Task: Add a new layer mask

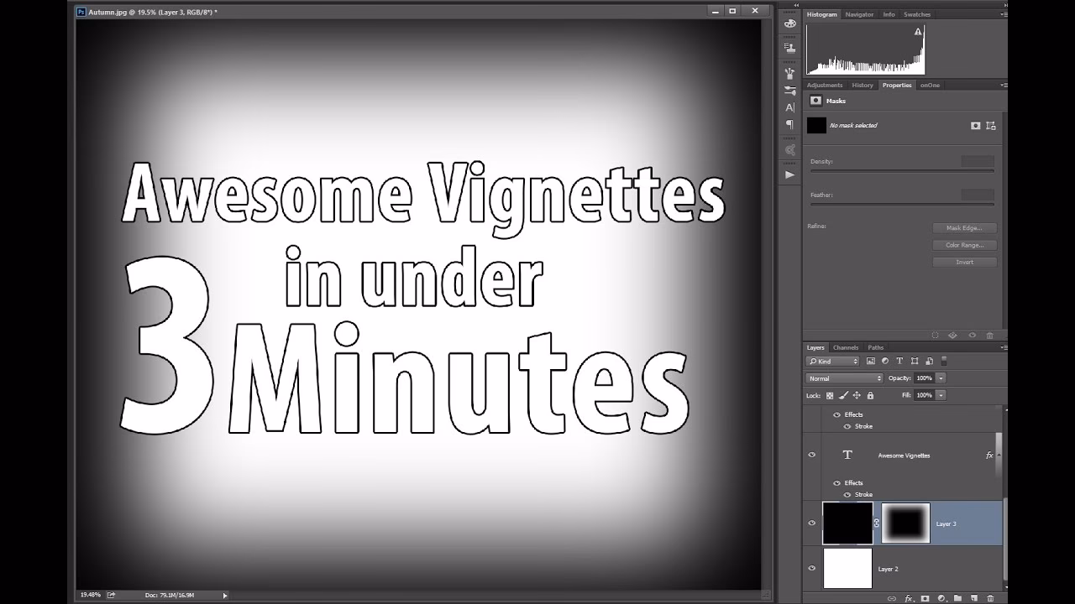Action: click(925, 598)
